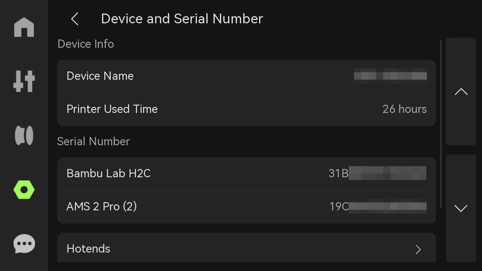Select the Device Name row

(247, 76)
